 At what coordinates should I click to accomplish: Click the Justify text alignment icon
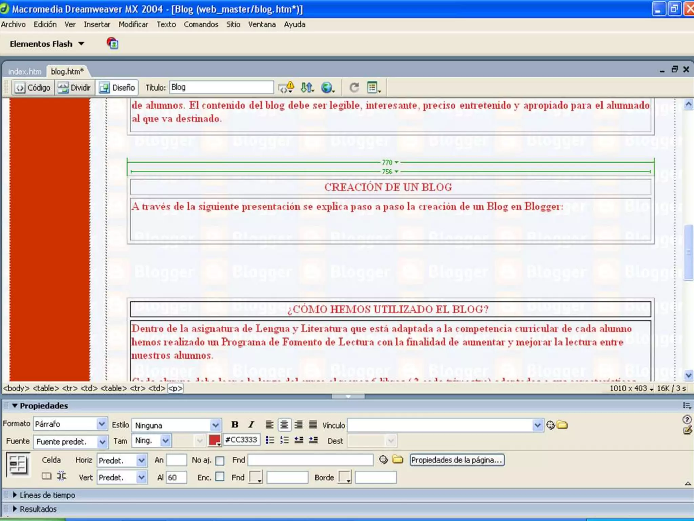pos(313,425)
